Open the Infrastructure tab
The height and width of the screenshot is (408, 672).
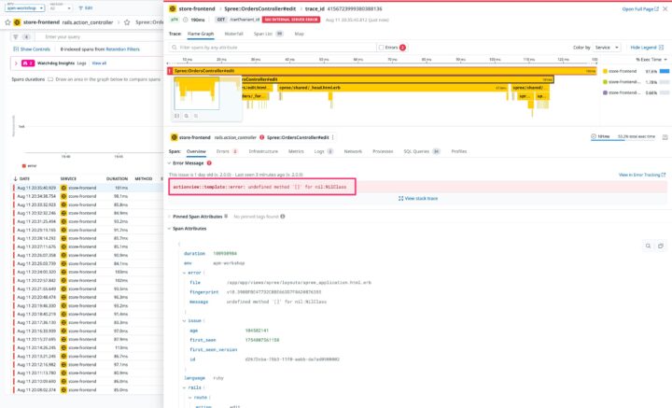(x=263, y=151)
